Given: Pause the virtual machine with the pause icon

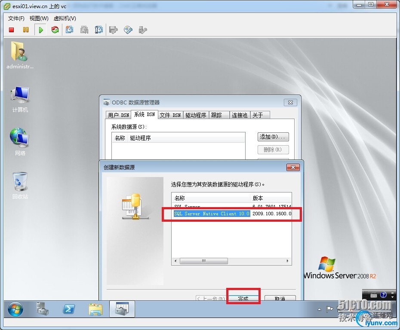Looking at the screenshot, I should coord(26,30).
